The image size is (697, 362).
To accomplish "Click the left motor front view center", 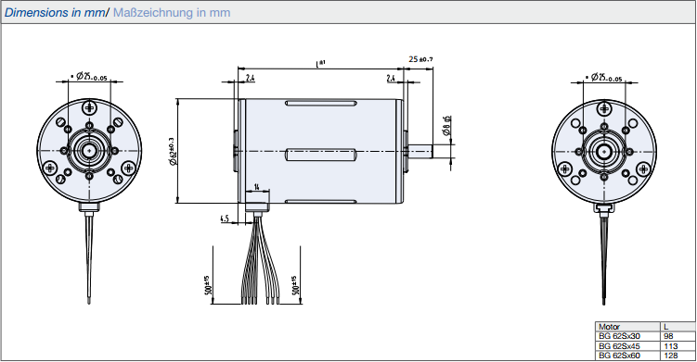I will click(x=89, y=151).
